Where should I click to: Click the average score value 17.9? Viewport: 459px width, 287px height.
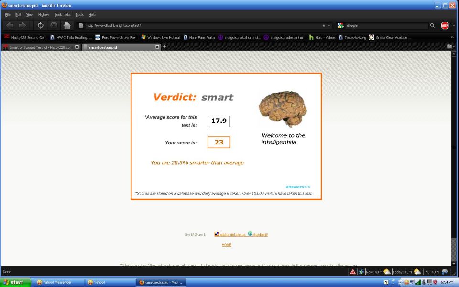tap(219, 121)
